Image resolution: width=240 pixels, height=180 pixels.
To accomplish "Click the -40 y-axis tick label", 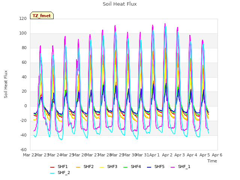I will pyautogui.click(x=23, y=135).
